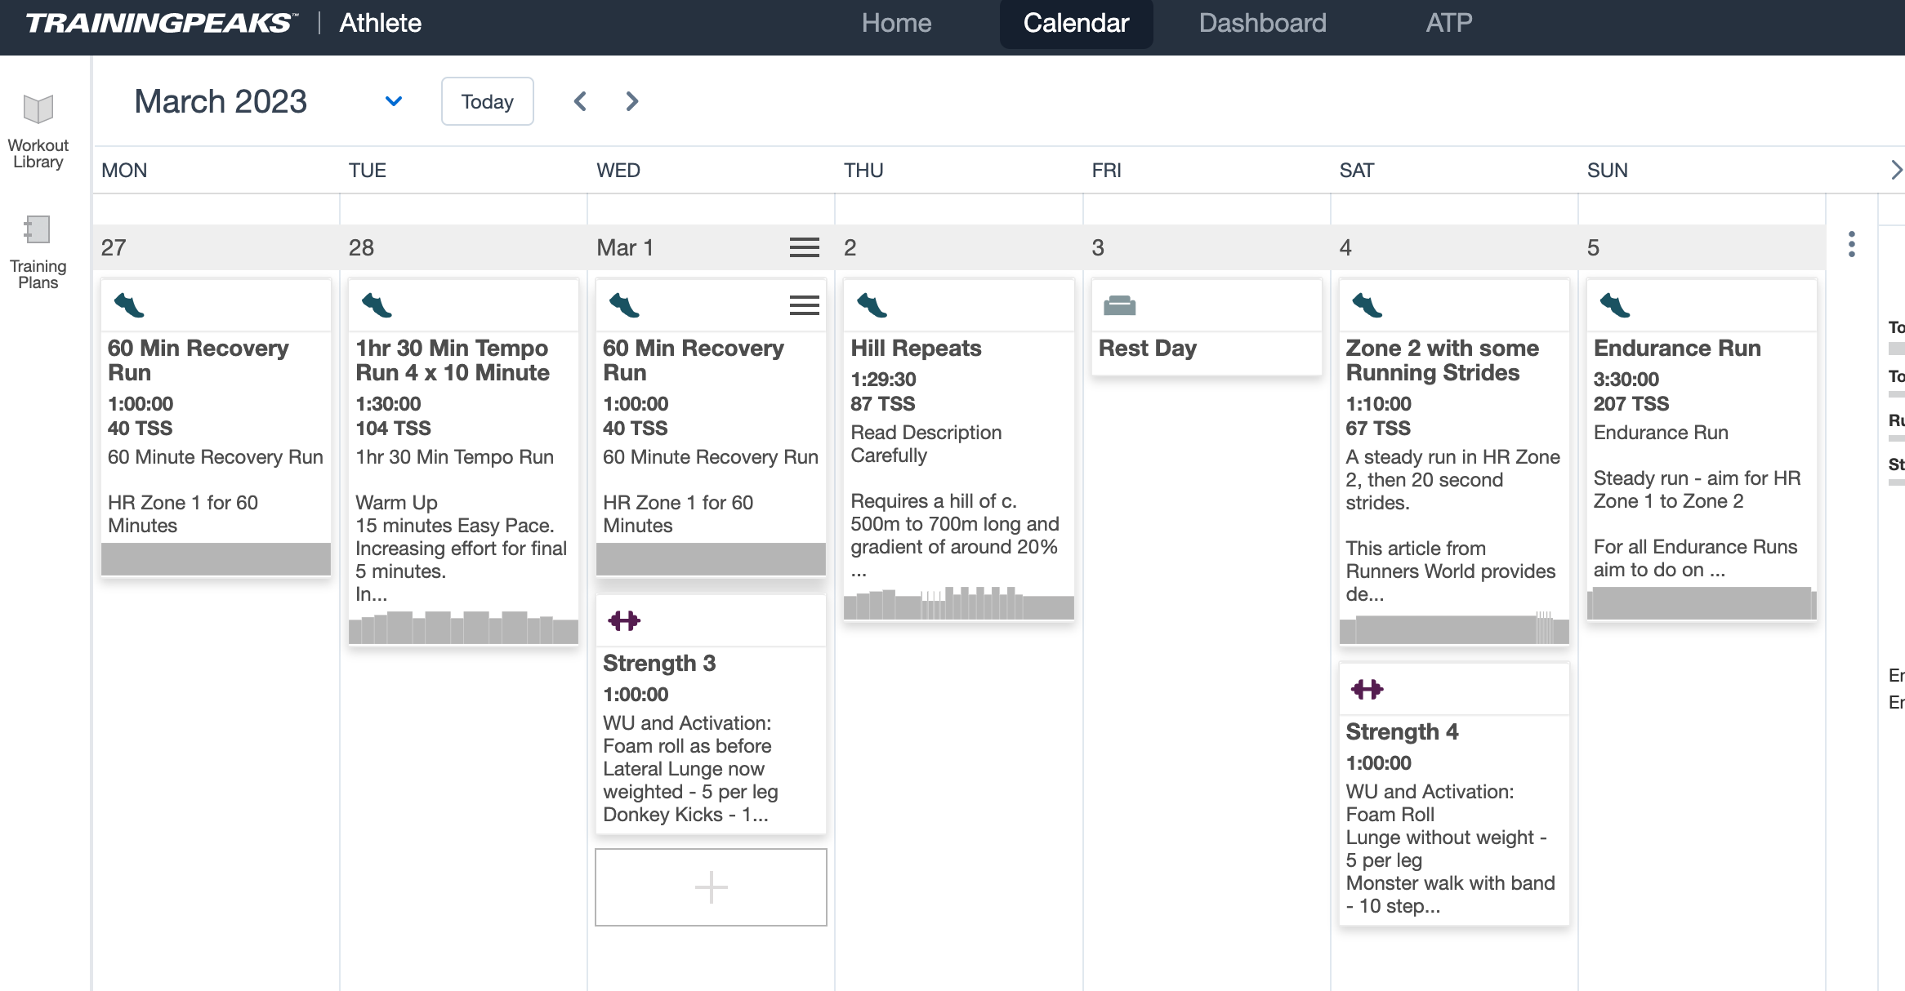The width and height of the screenshot is (1905, 991).
Task: Click the 1:00:00 duration on Strength 3
Action: 636,694
